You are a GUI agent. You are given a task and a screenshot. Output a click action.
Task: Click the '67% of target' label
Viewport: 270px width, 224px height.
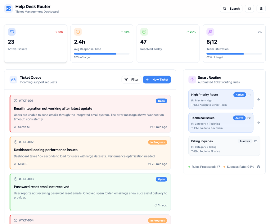(215, 57)
